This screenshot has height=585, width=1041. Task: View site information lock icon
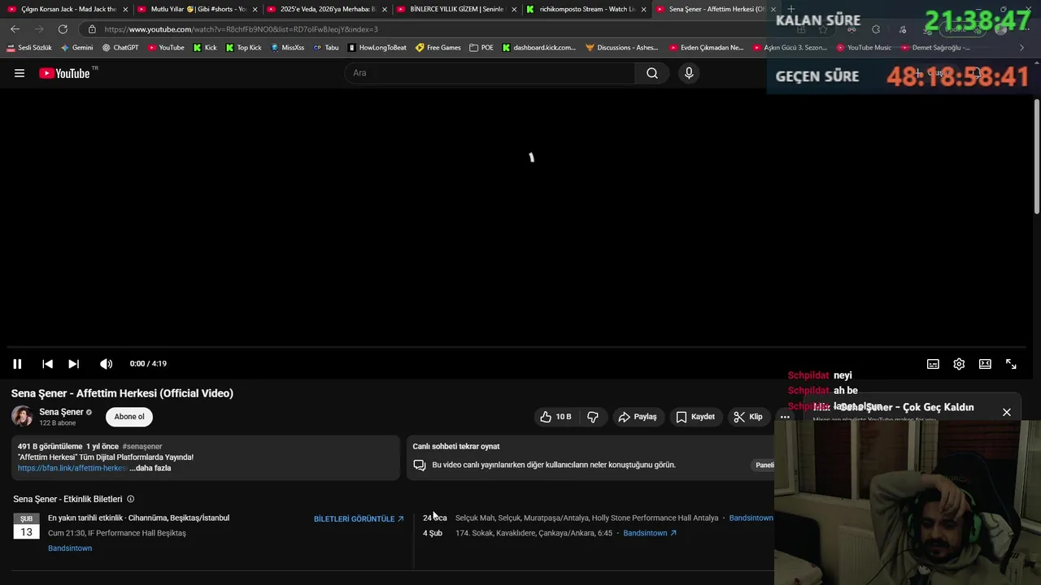point(92,29)
